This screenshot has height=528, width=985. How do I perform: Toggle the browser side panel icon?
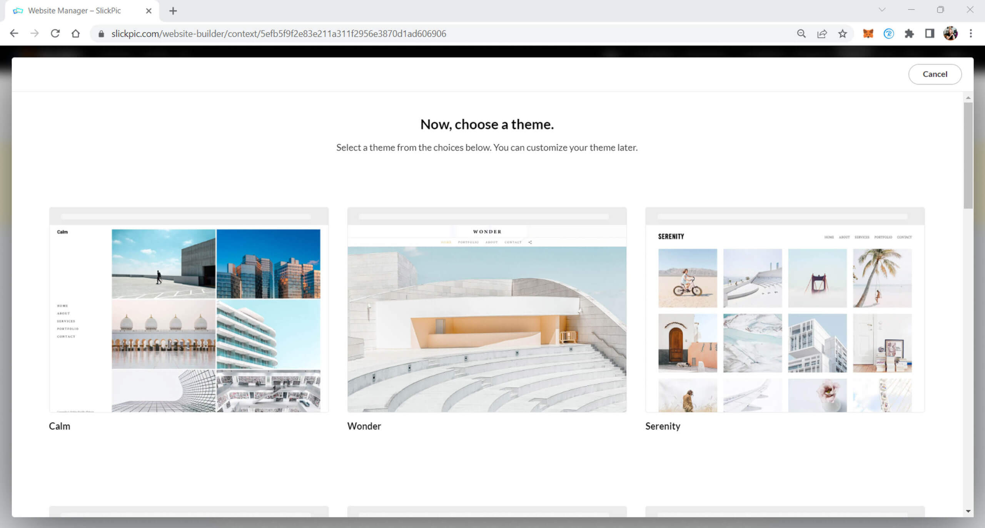[x=930, y=33]
